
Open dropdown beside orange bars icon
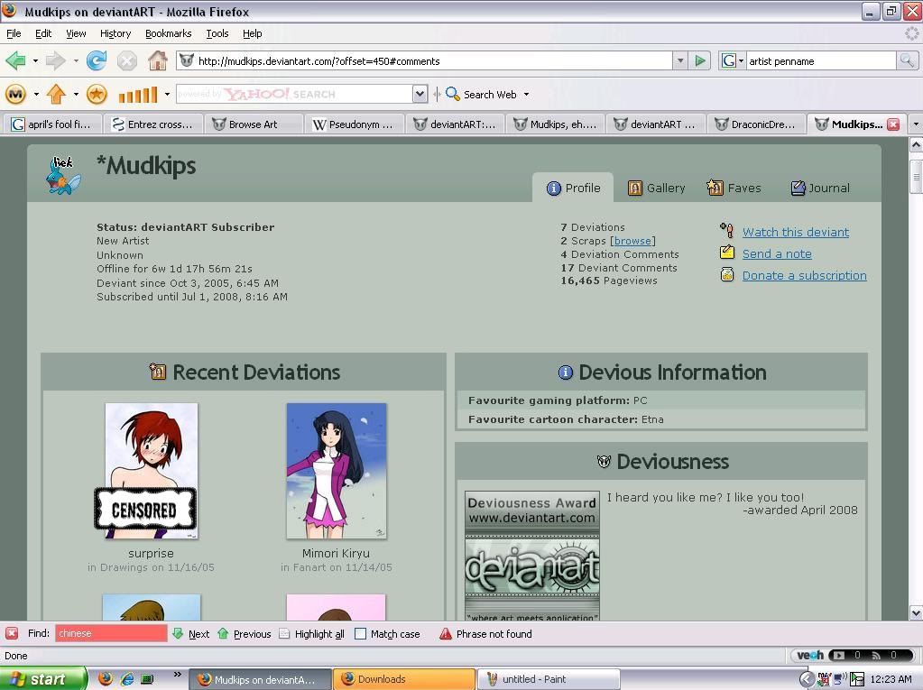point(167,94)
